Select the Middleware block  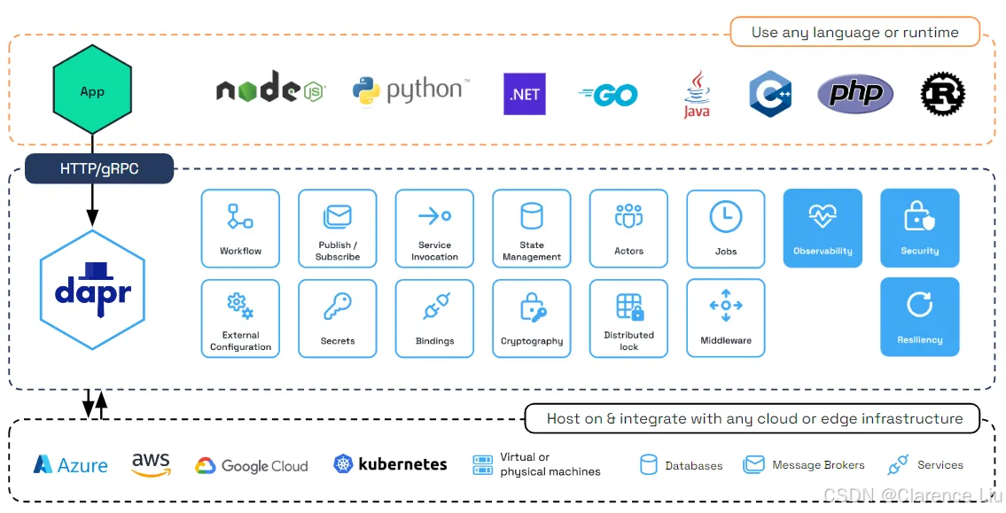[x=726, y=317]
